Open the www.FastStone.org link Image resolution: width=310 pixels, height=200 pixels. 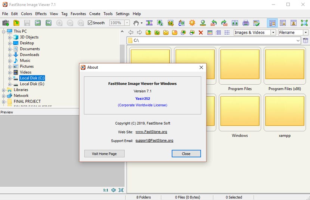(151, 132)
